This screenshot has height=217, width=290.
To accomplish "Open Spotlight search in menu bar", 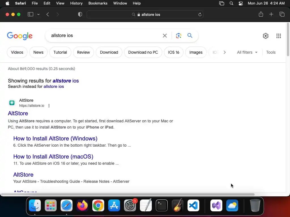I will tap(231, 3).
